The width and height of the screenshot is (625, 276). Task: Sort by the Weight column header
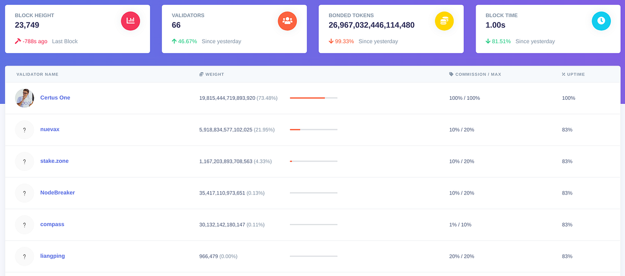point(212,74)
